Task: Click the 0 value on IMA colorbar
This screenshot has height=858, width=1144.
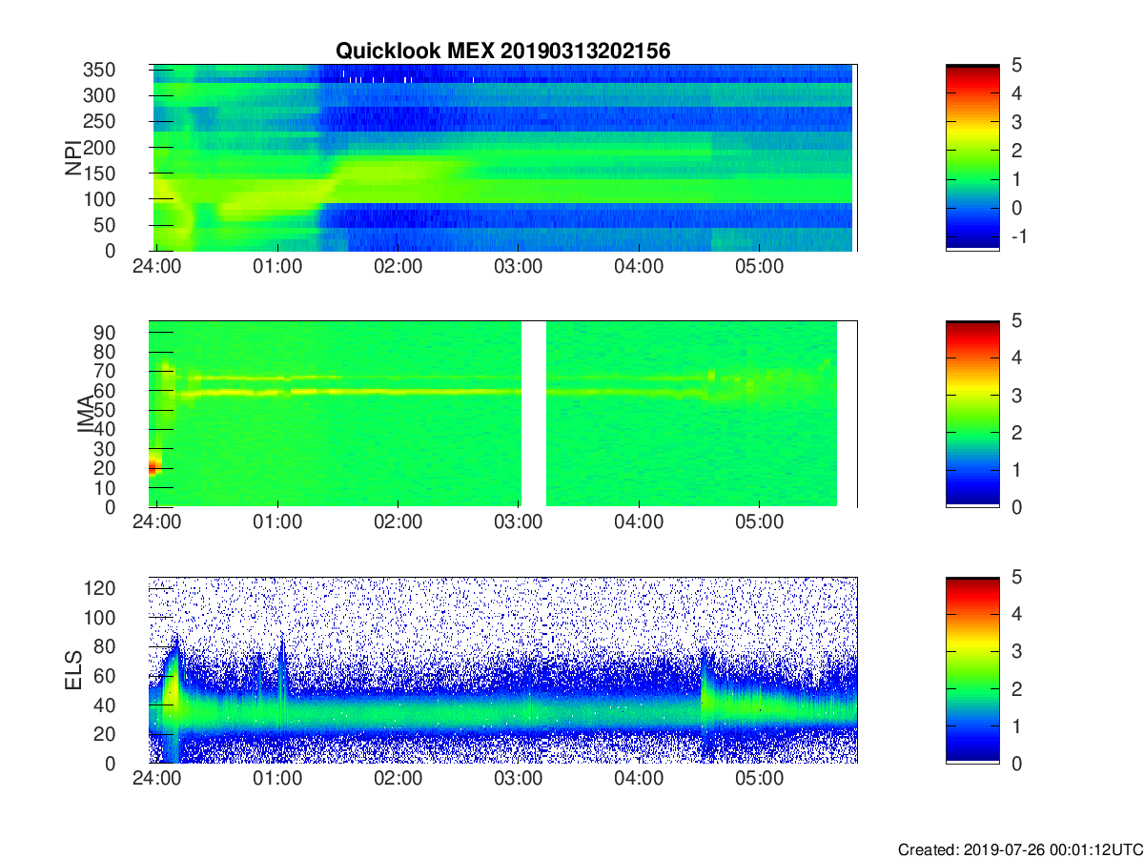Action: pyautogui.click(x=1016, y=507)
